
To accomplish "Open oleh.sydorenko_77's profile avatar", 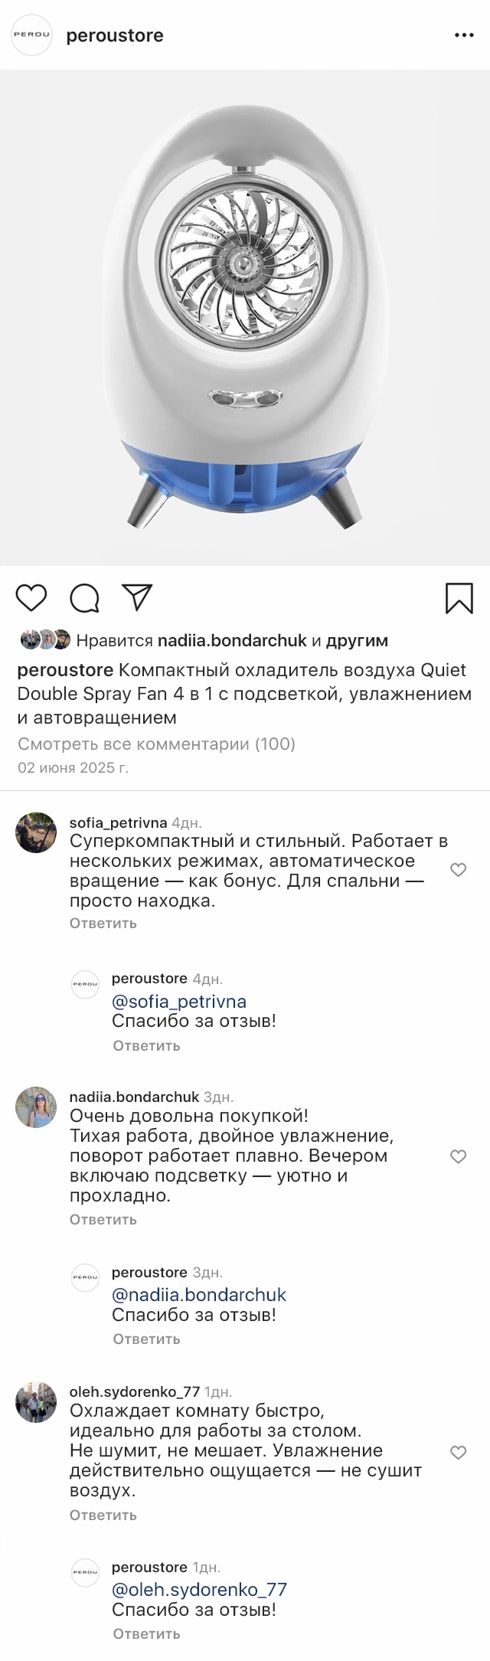I will (36, 1402).
